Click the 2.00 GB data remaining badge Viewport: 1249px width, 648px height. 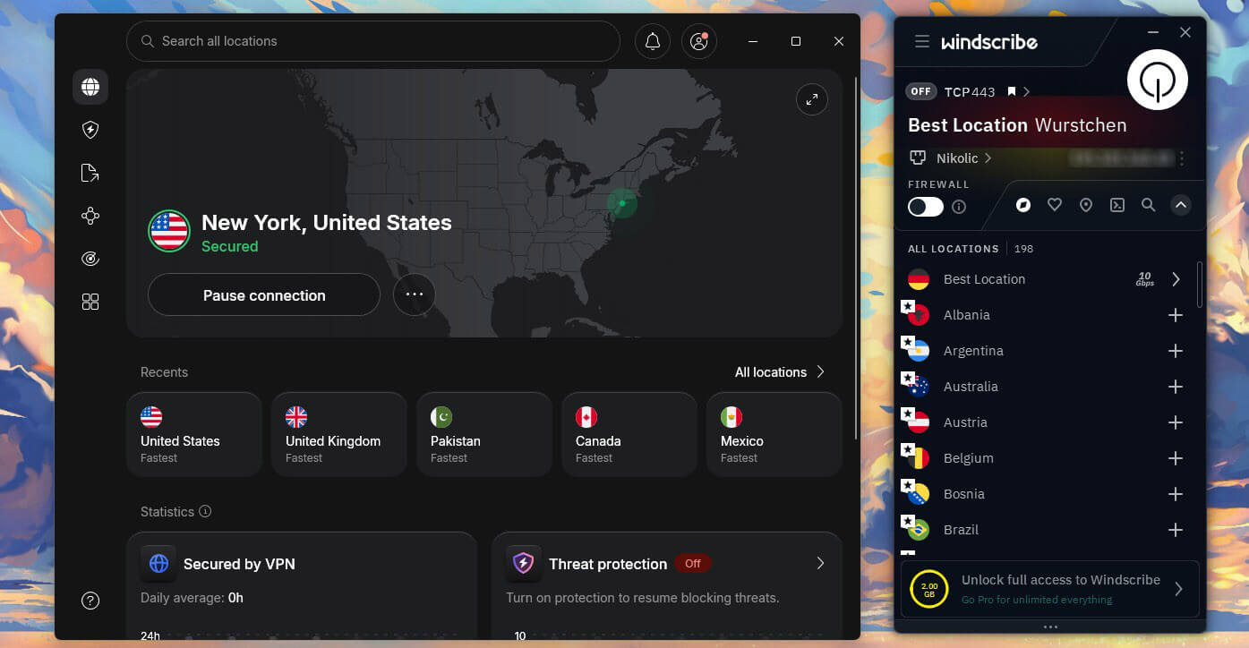point(929,589)
